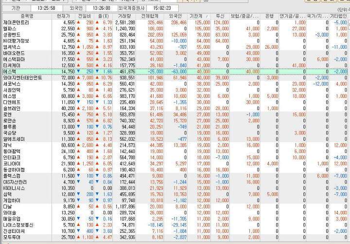Viewport: 350px width, 244px height.
Task: Select the 동성하이켐 stock row
Action: point(175,170)
